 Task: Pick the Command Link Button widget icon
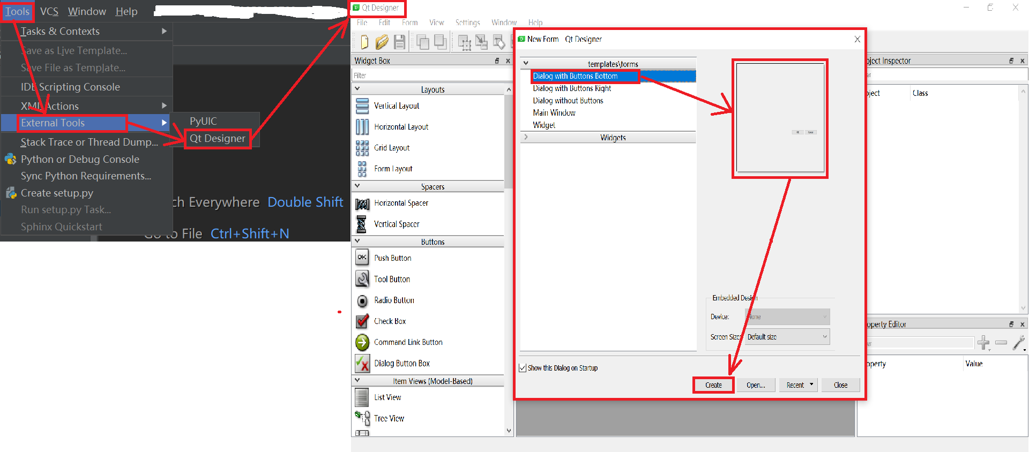click(x=362, y=342)
